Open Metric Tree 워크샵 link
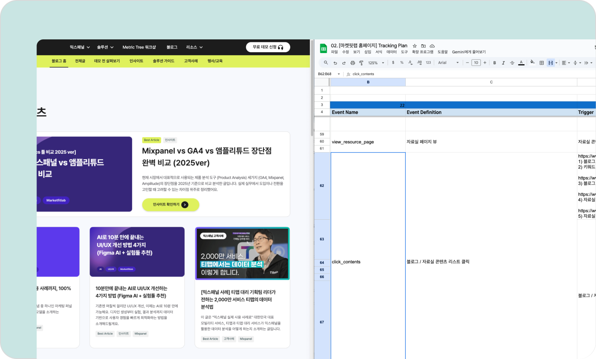 (x=139, y=47)
